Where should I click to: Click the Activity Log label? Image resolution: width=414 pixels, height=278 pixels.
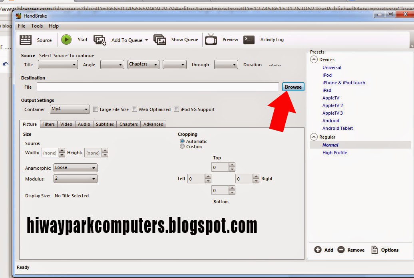(272, 40)
